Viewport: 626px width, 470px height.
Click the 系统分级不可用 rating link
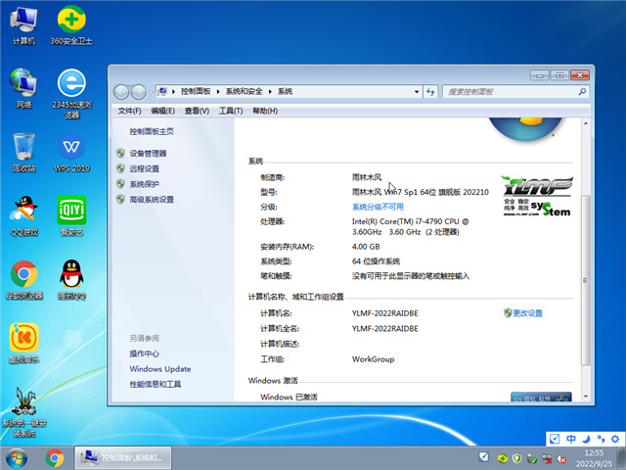tap(378, 208)
